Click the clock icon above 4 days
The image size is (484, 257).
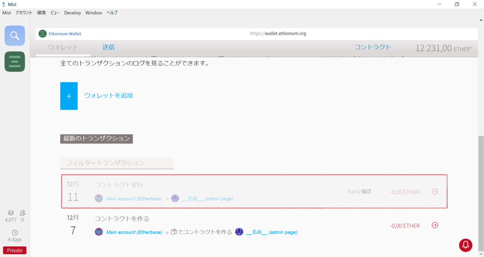pos(15,232)
